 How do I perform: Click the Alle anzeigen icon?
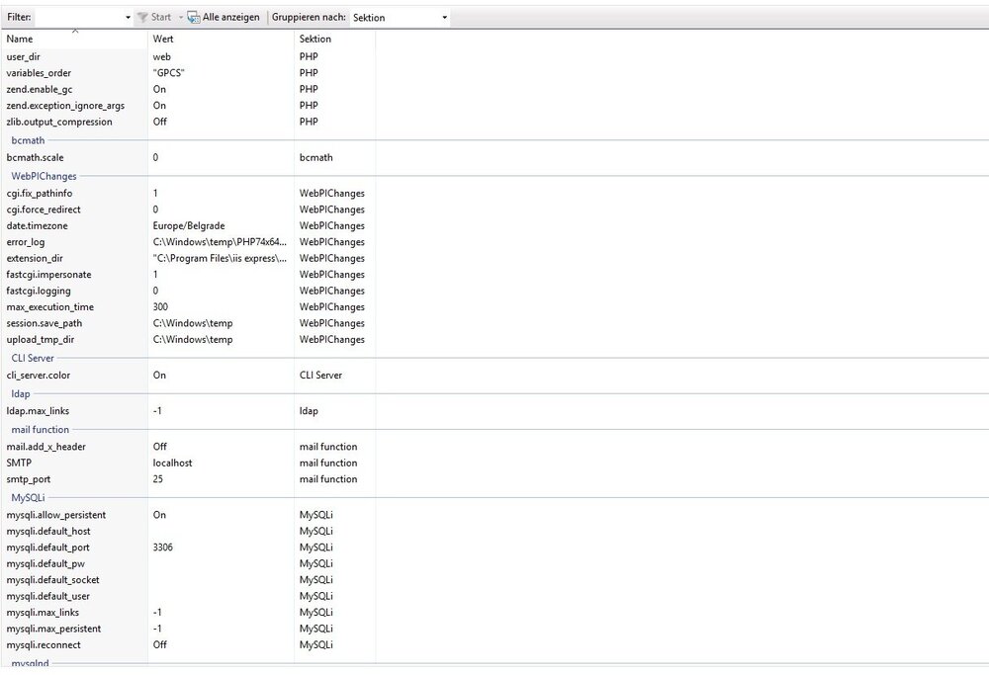194,17
